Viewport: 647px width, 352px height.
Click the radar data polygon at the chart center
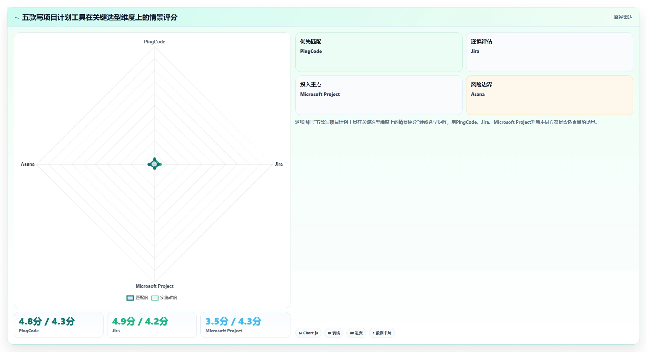point(154,164)
